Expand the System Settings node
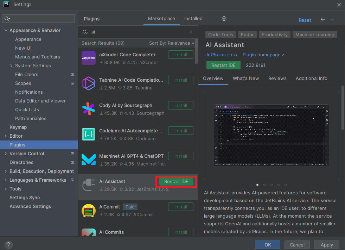The image size is (345, 250). (x=11, y=65)
